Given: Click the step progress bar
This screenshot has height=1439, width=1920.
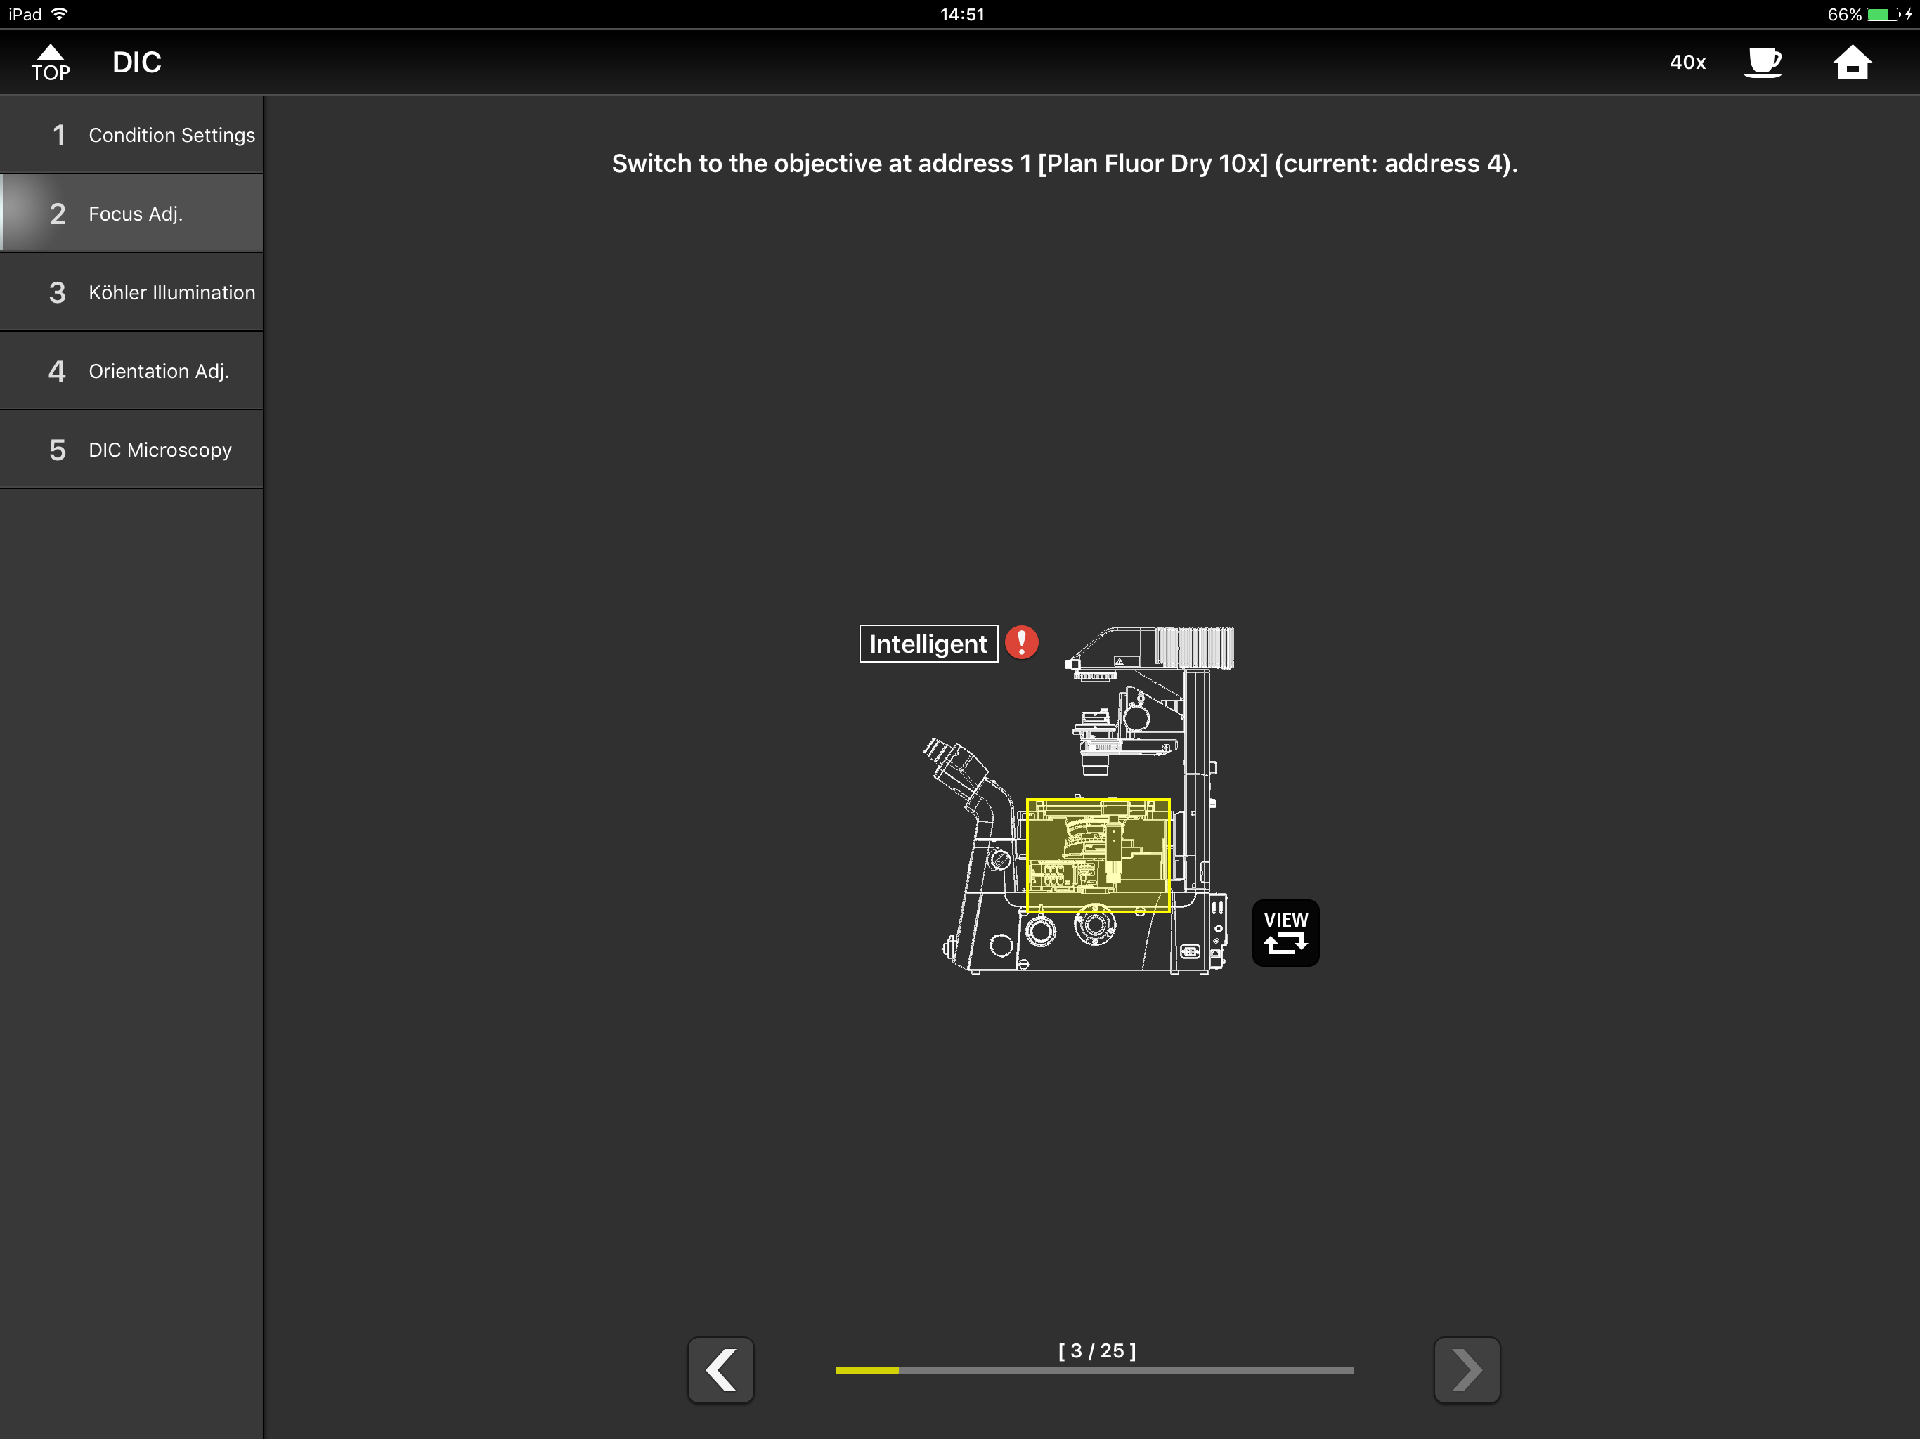Looking at the screenshot, I should point(1094,1369).
